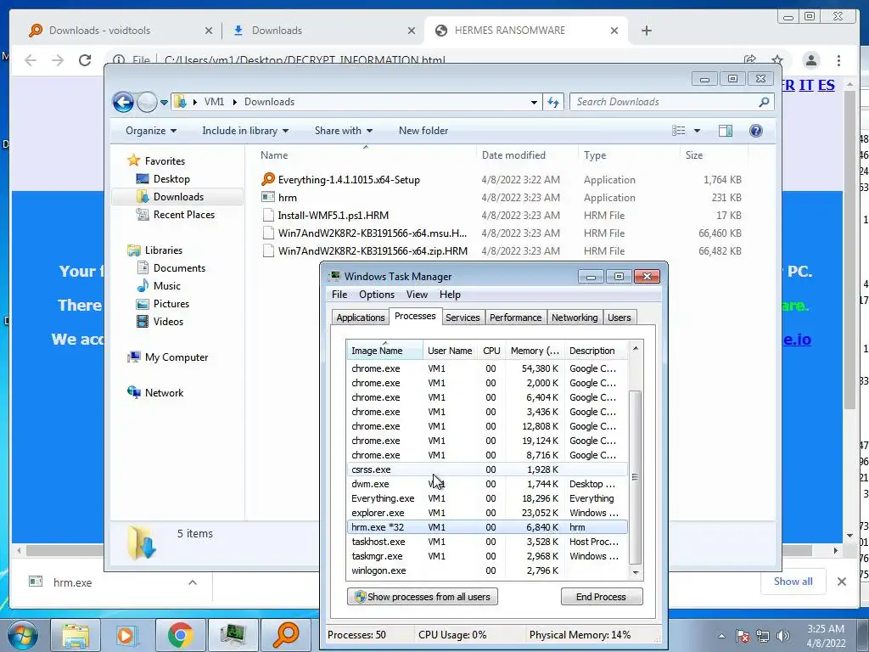Screen dimensions: 869x652
Task: Bookmark page with Chrome star icon
Action: [x=777, y=60]
